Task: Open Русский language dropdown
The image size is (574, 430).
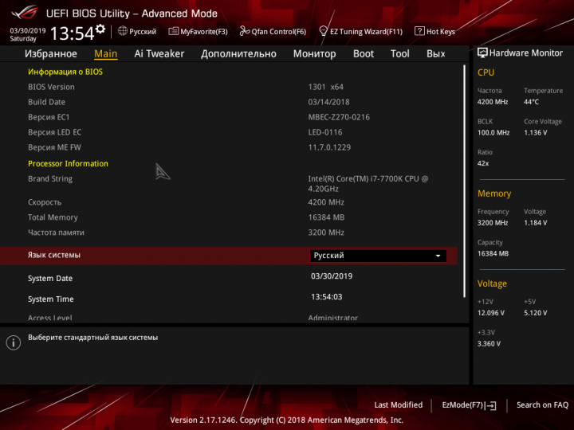Action: click(x=378, y=256)
